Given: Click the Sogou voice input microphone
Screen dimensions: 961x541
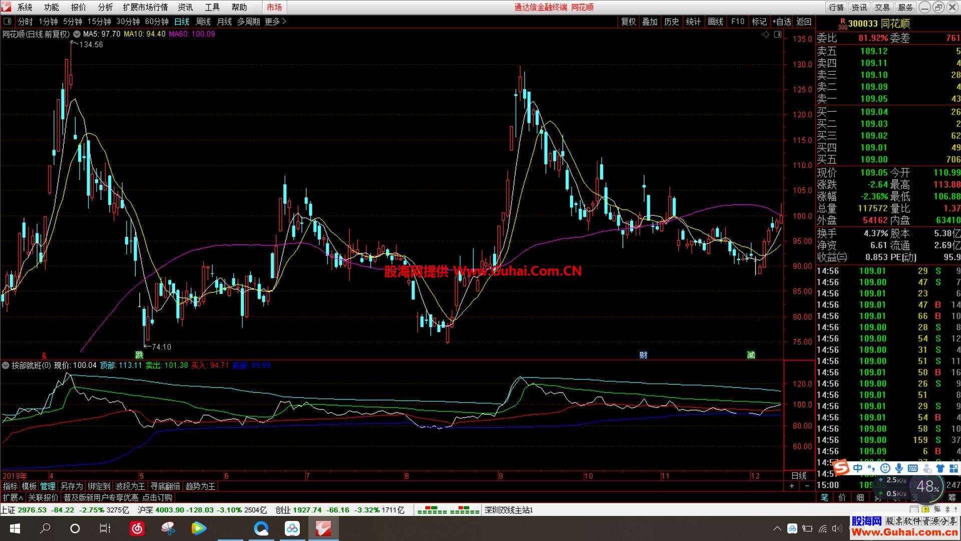Looking at the screenshot, I should tap(899, 468).
